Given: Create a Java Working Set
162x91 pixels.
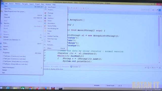Looking at the screenshot, I should [53, 29].
